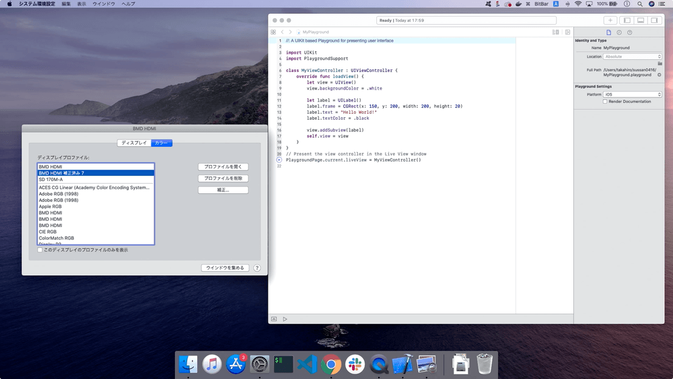This screenshot has width=673, height=379.
Task: Show the Quick Help inspector tab
Action: pyautogui.click(x=629, y=32)
